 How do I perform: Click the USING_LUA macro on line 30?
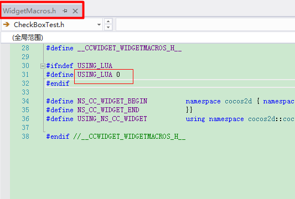(95, 66)
